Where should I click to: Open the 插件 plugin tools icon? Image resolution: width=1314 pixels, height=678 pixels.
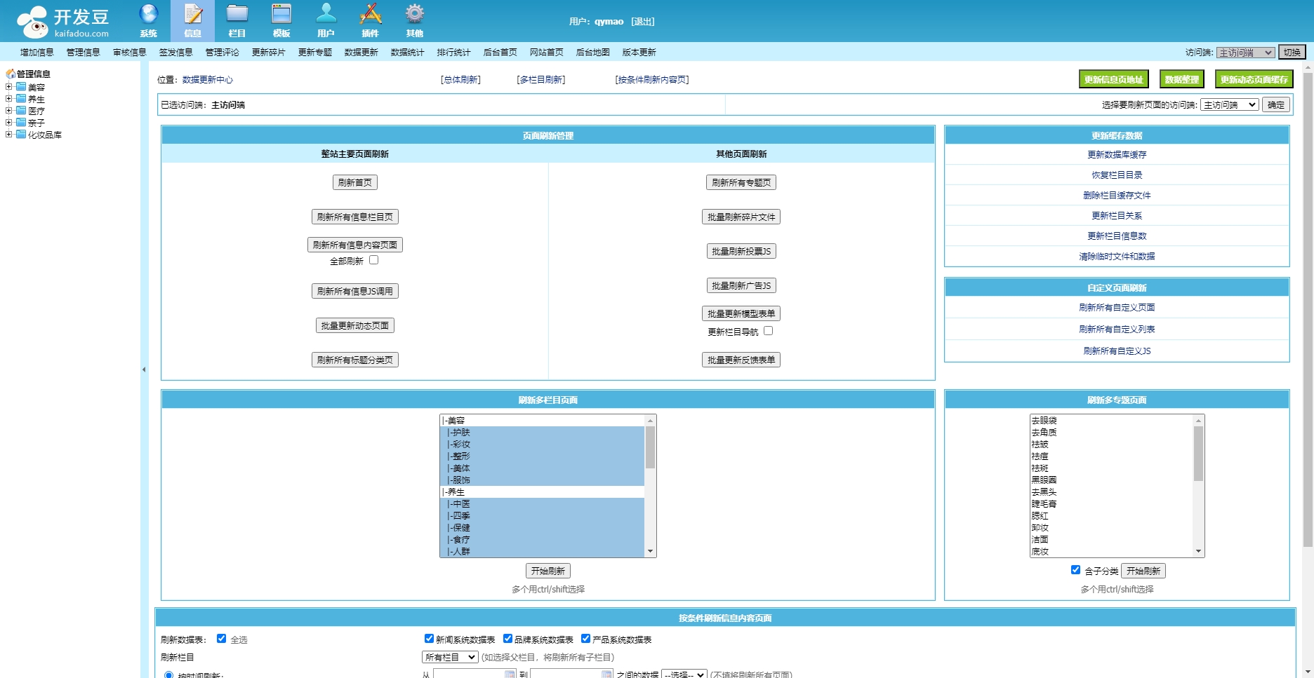point(370,15)
